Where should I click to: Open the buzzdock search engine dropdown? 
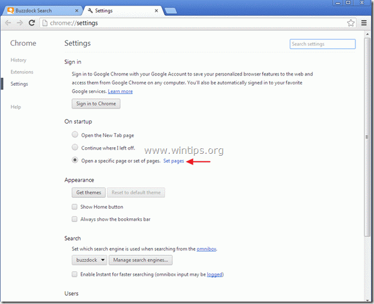click(89, 260)
